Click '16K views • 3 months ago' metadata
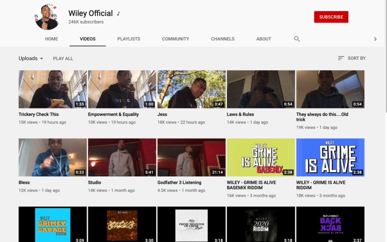The height and width of the screenshot is (242, 387). [x=251, y=195]
